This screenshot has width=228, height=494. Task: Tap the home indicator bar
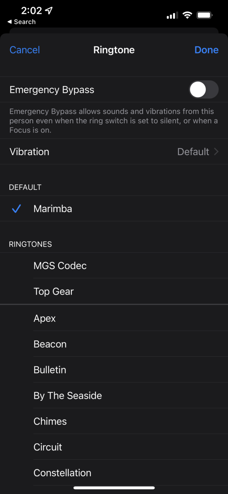[114, 487]
